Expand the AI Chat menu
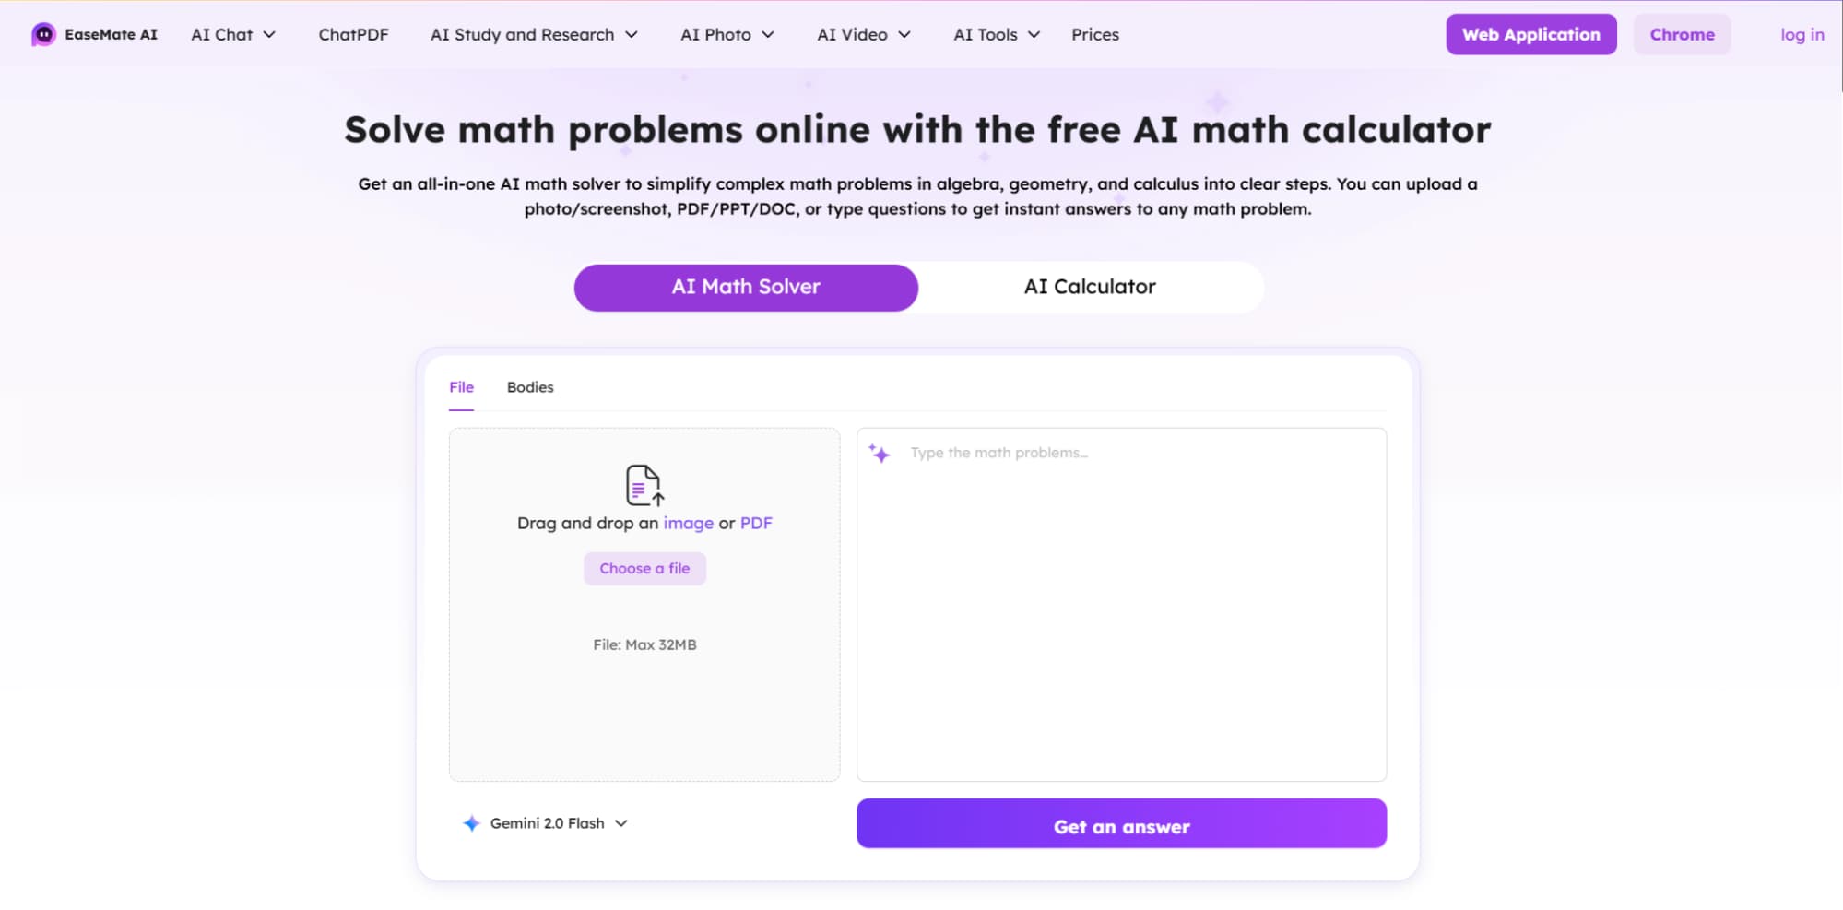 (x=232, y=35)
